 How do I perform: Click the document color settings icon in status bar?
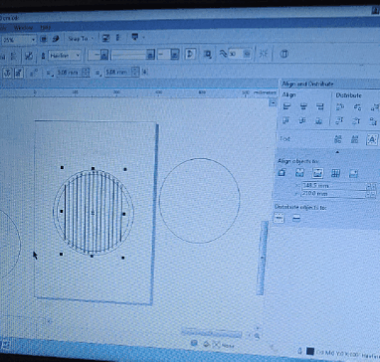tap(194, 343)
